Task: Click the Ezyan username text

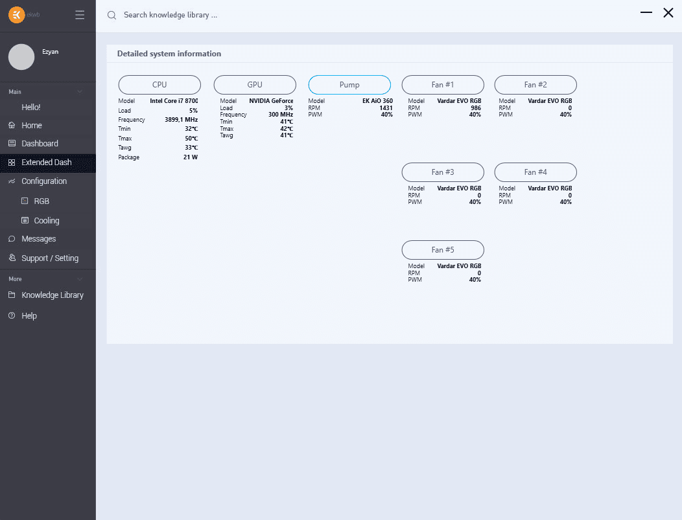Action: pos(51,52)
